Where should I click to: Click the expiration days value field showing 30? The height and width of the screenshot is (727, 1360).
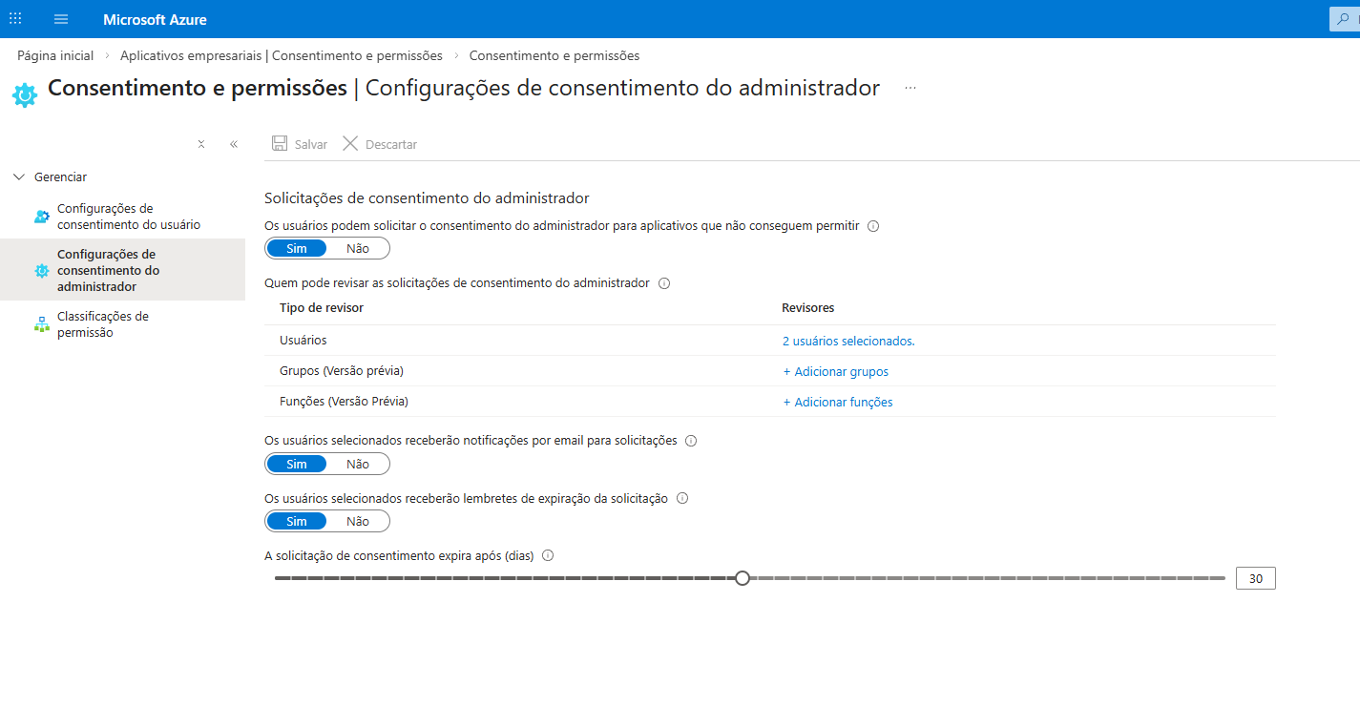(1255, 577)
